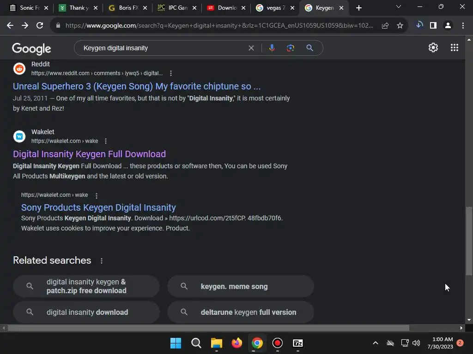The width and height of the screenshot is (473, 354).
Task: Switch to the Thank you tab
Action: point(78,8)
